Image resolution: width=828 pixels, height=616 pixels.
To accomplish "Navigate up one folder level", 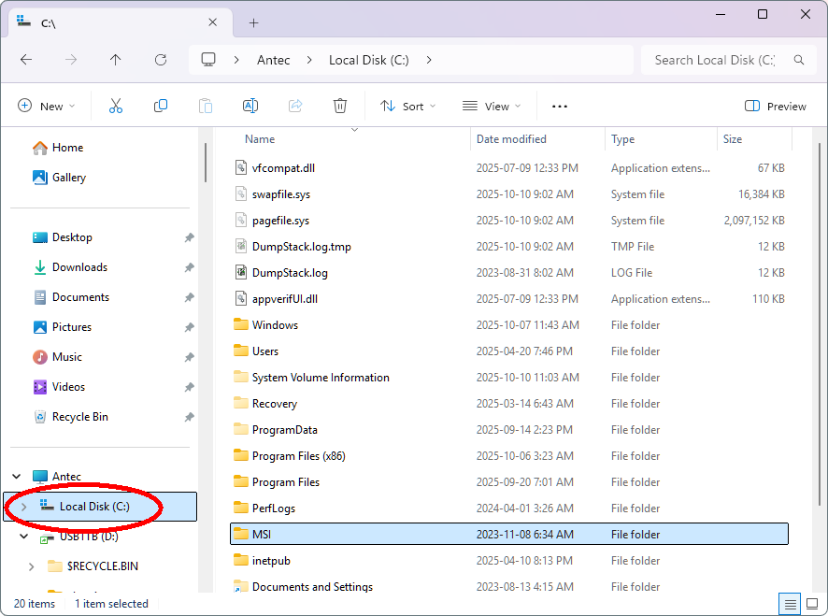I will [x=116, y=60].
